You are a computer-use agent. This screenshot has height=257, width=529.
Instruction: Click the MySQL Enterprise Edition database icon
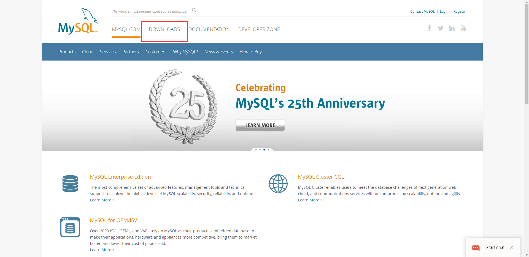(70, 184)
